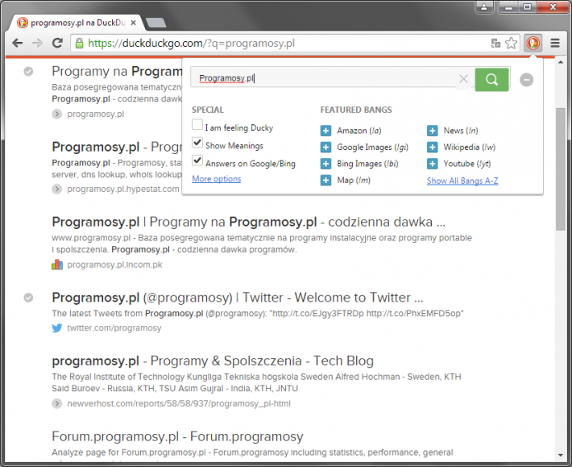Click arrow icon next to newverhost.com url

pos(57,403)
